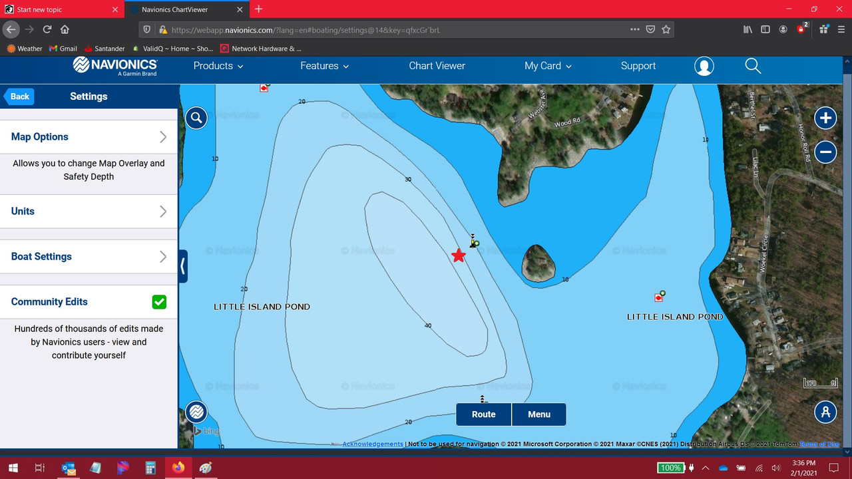Close the 'Start new topic' tab

(x=115, y=9)
